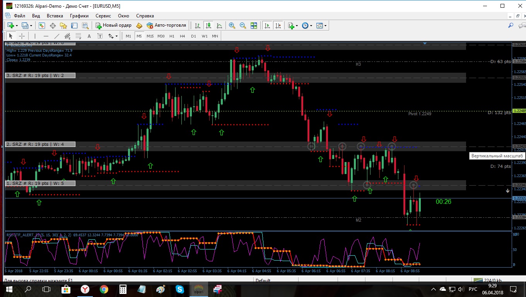Open Periods clock dropdown

(311, 26)
